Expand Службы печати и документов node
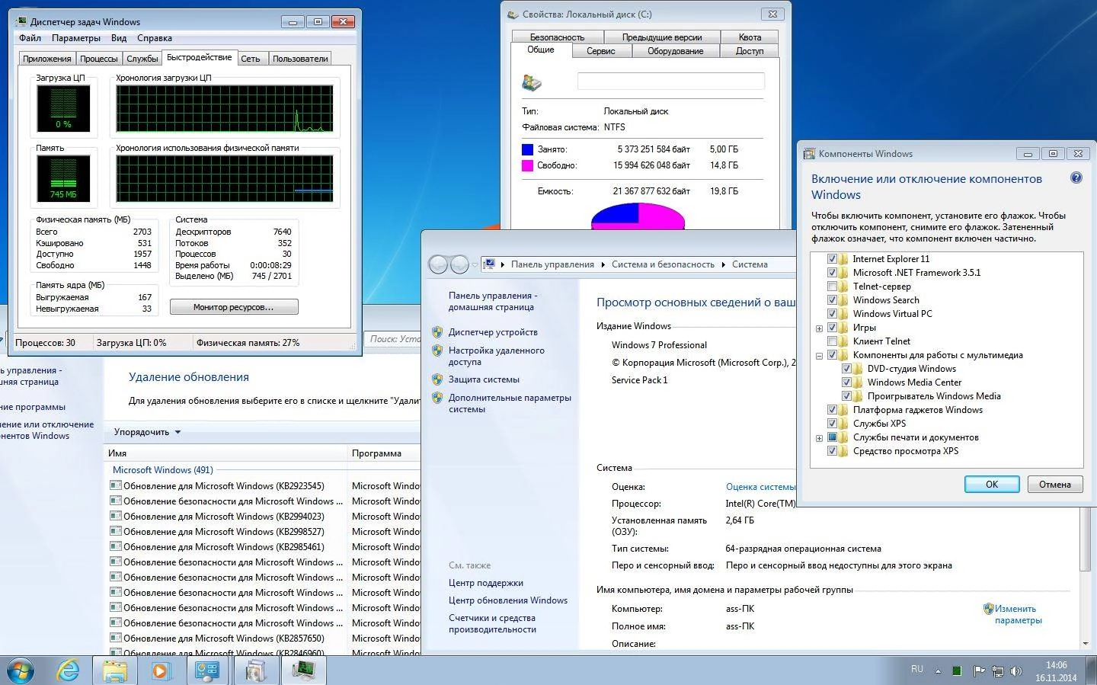Screen dimensions: 1097x685 pos(819,438)
